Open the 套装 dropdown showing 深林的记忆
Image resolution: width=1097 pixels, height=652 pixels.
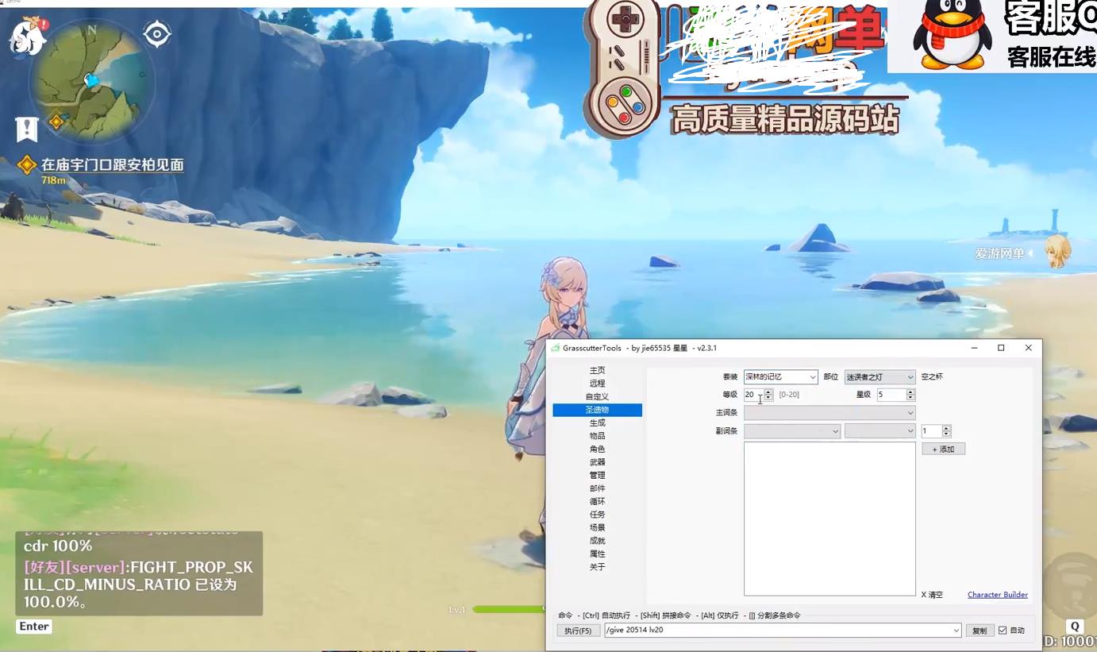tap(780, 376)
